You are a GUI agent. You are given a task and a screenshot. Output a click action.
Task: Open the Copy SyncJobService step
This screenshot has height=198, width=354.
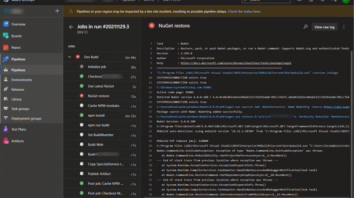(x=102, y=164)
